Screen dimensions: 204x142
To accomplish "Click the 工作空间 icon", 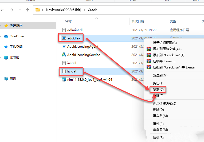I will [x=6, y=47].
